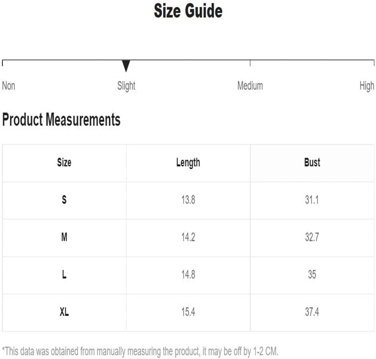376x359 pixels.
Task: Click bust value 32.7
Action: [x=312, y=237]
